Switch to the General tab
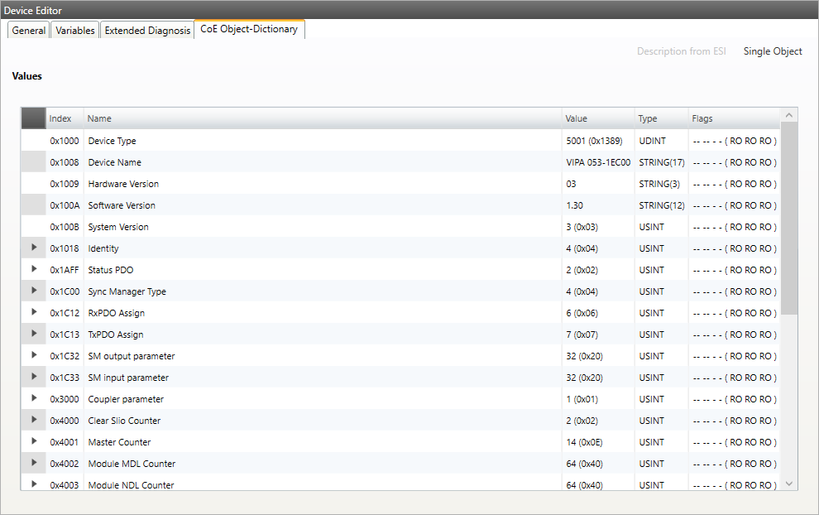Viewport: 819px width, 515px height. click(29, 31)
